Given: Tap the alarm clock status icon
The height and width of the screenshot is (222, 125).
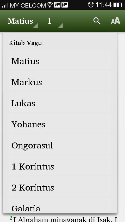Looking at the screenshot, I should point(91,5).
